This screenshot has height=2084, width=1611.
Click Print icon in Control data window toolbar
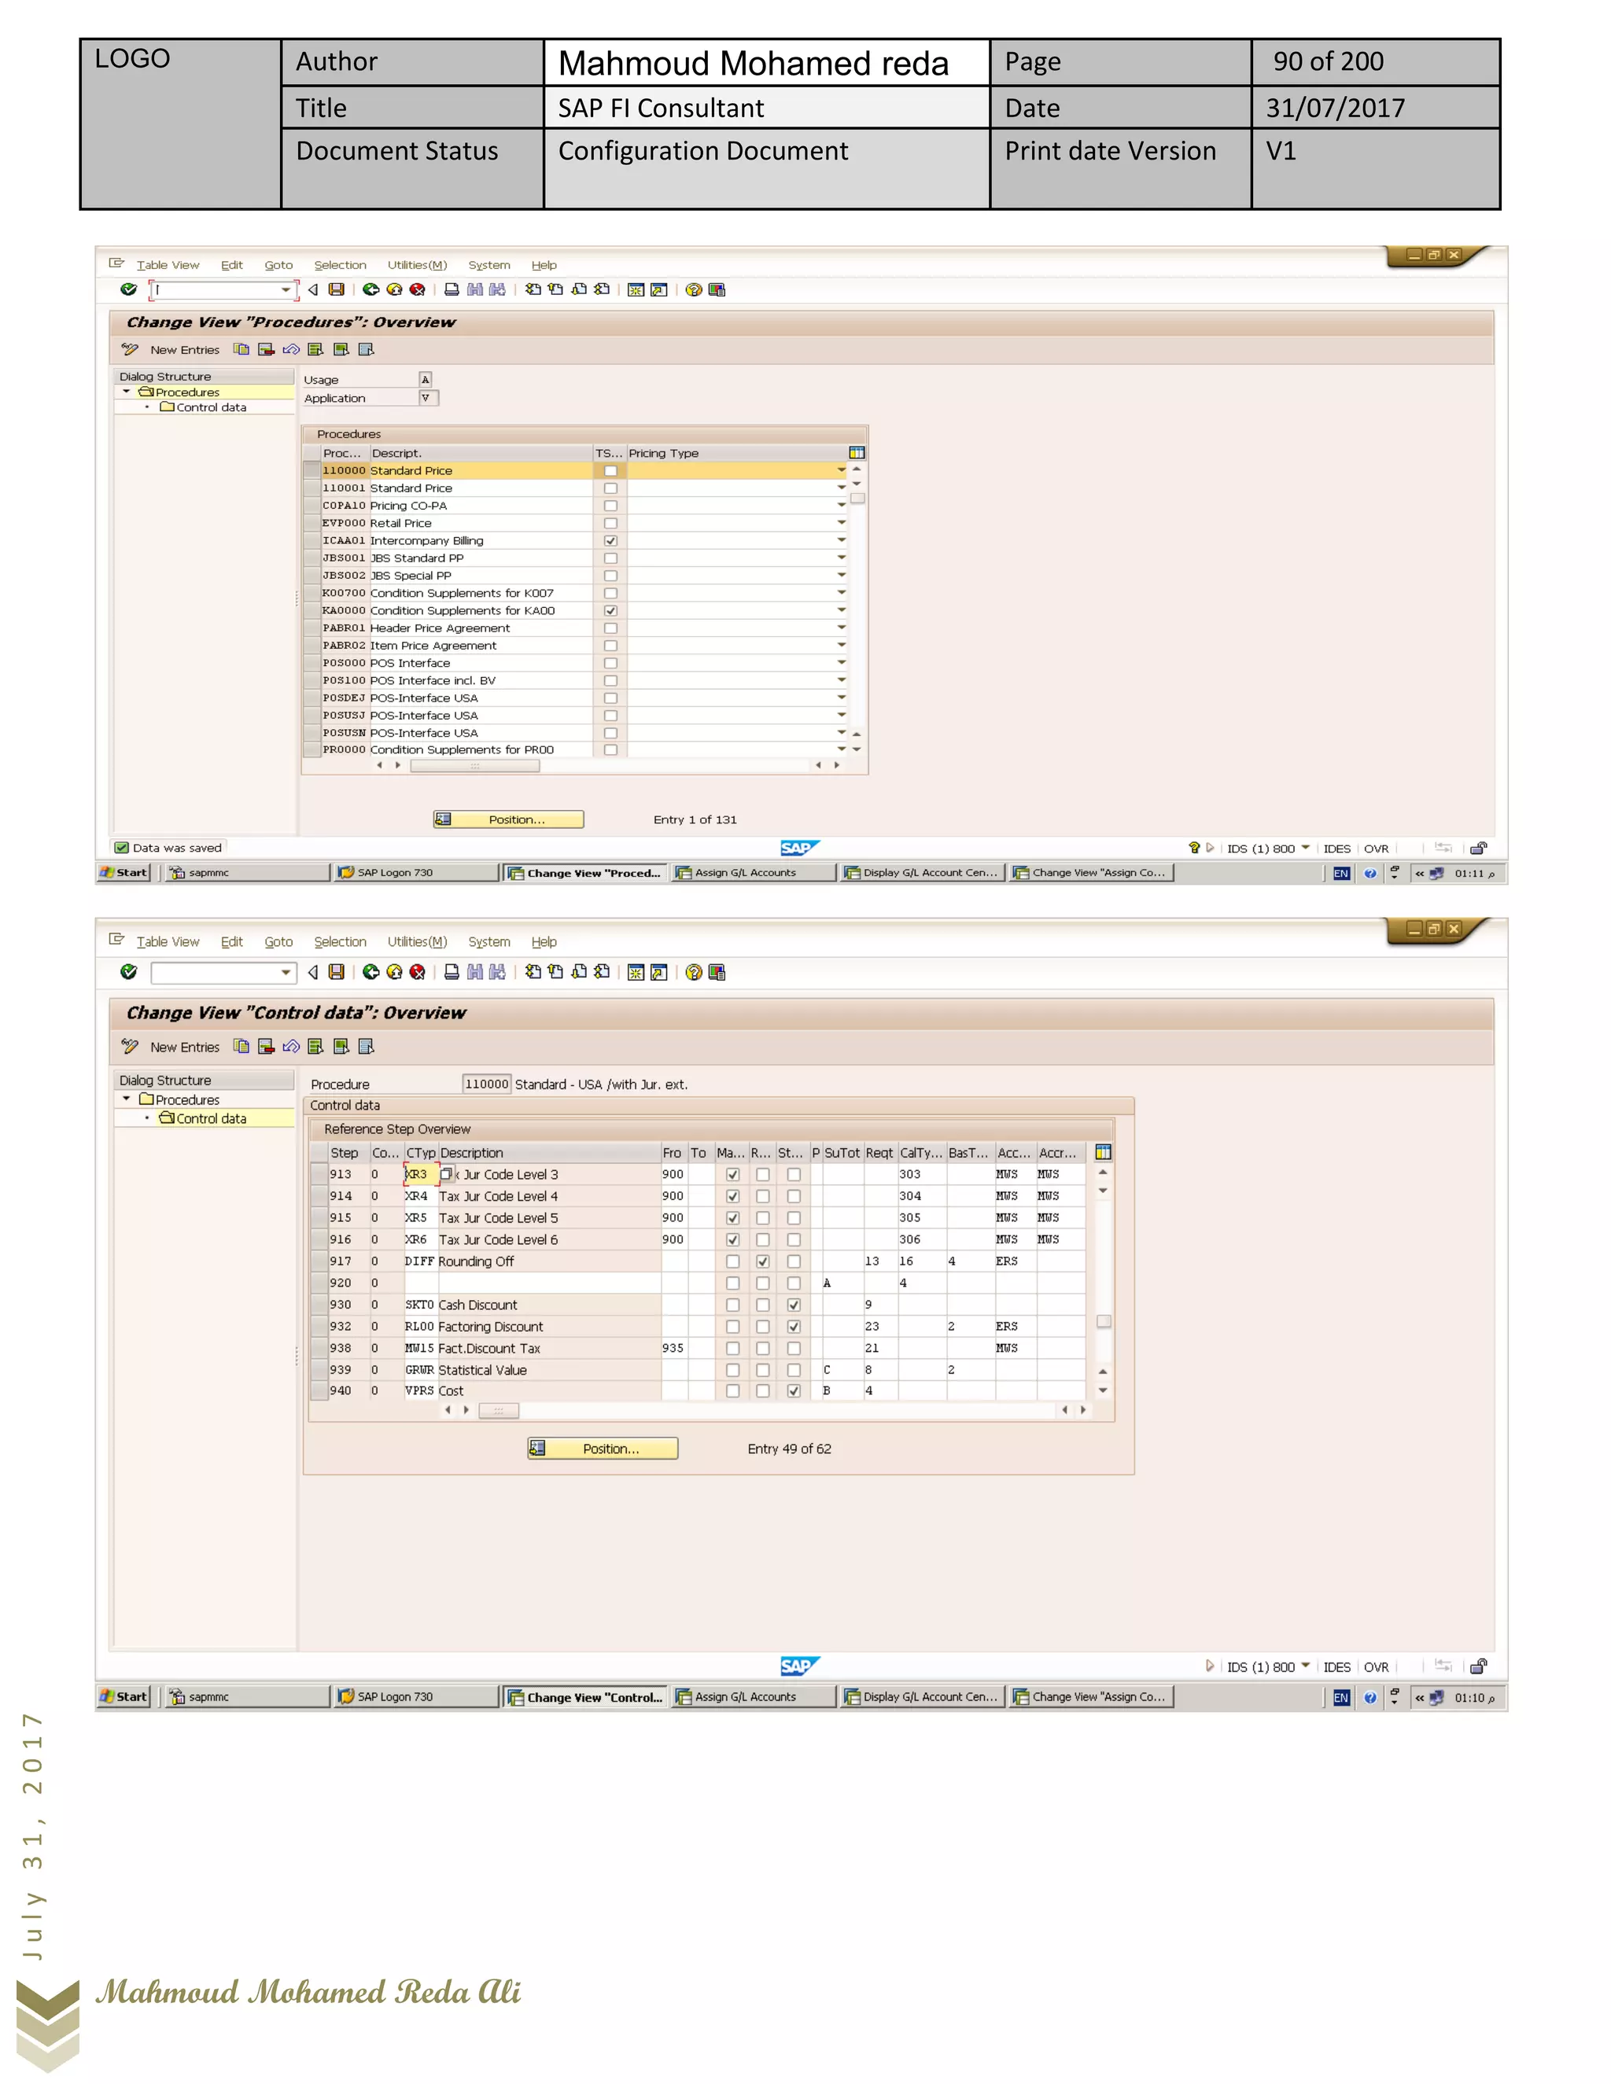pyautogui.click(x=452, y=971)
